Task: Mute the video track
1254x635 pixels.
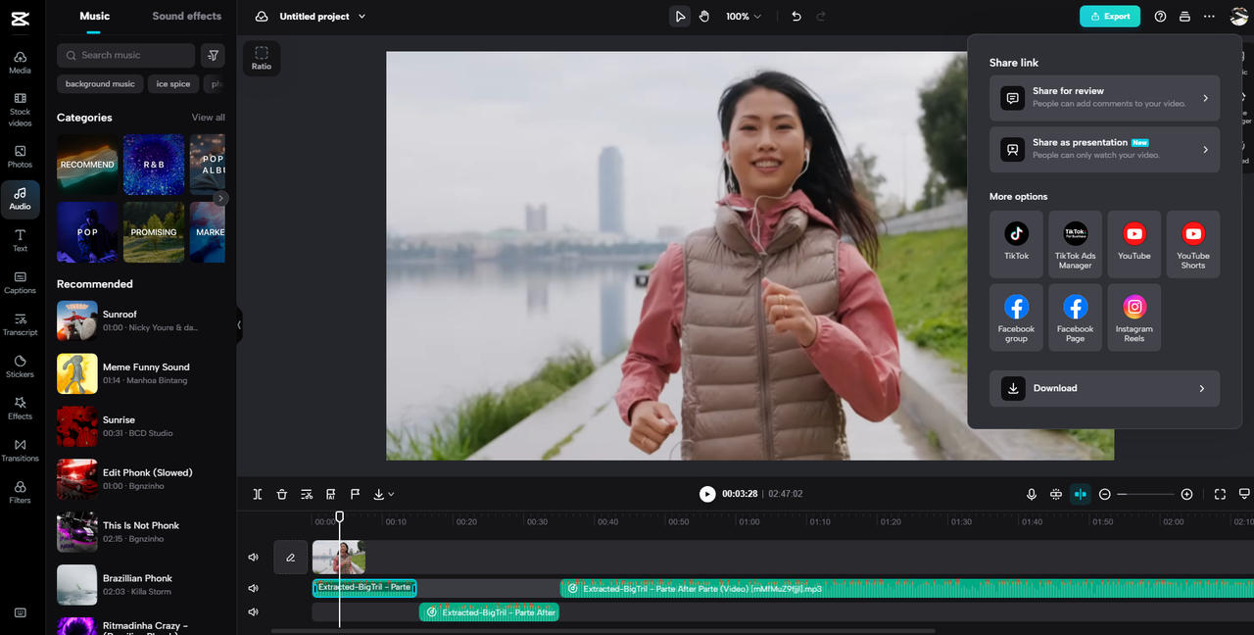Action: [x=254, y=558]
